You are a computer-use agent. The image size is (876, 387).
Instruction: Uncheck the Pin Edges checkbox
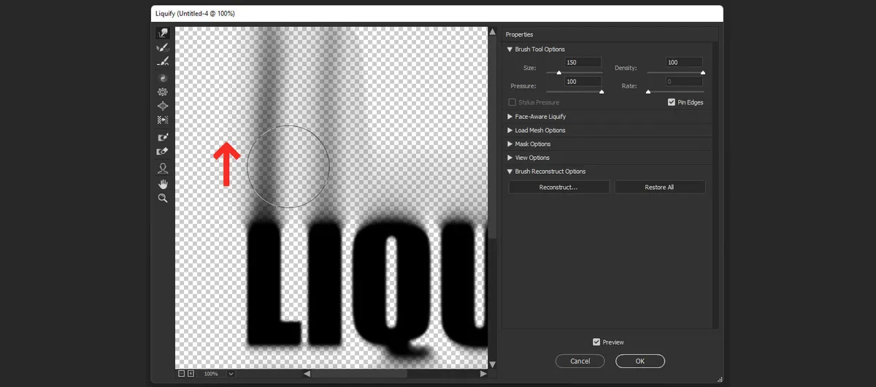coord(672,102)
